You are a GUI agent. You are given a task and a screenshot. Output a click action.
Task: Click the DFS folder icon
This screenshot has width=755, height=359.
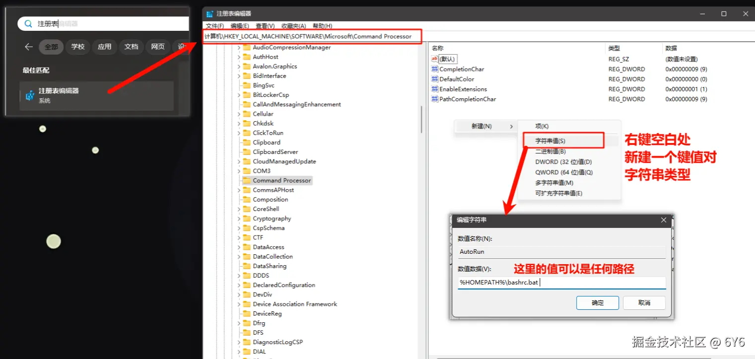click(247, 333)
